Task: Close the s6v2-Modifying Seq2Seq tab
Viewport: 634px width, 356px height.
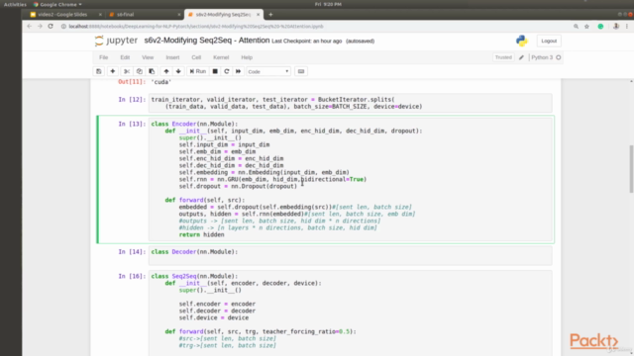Action: 258,15
